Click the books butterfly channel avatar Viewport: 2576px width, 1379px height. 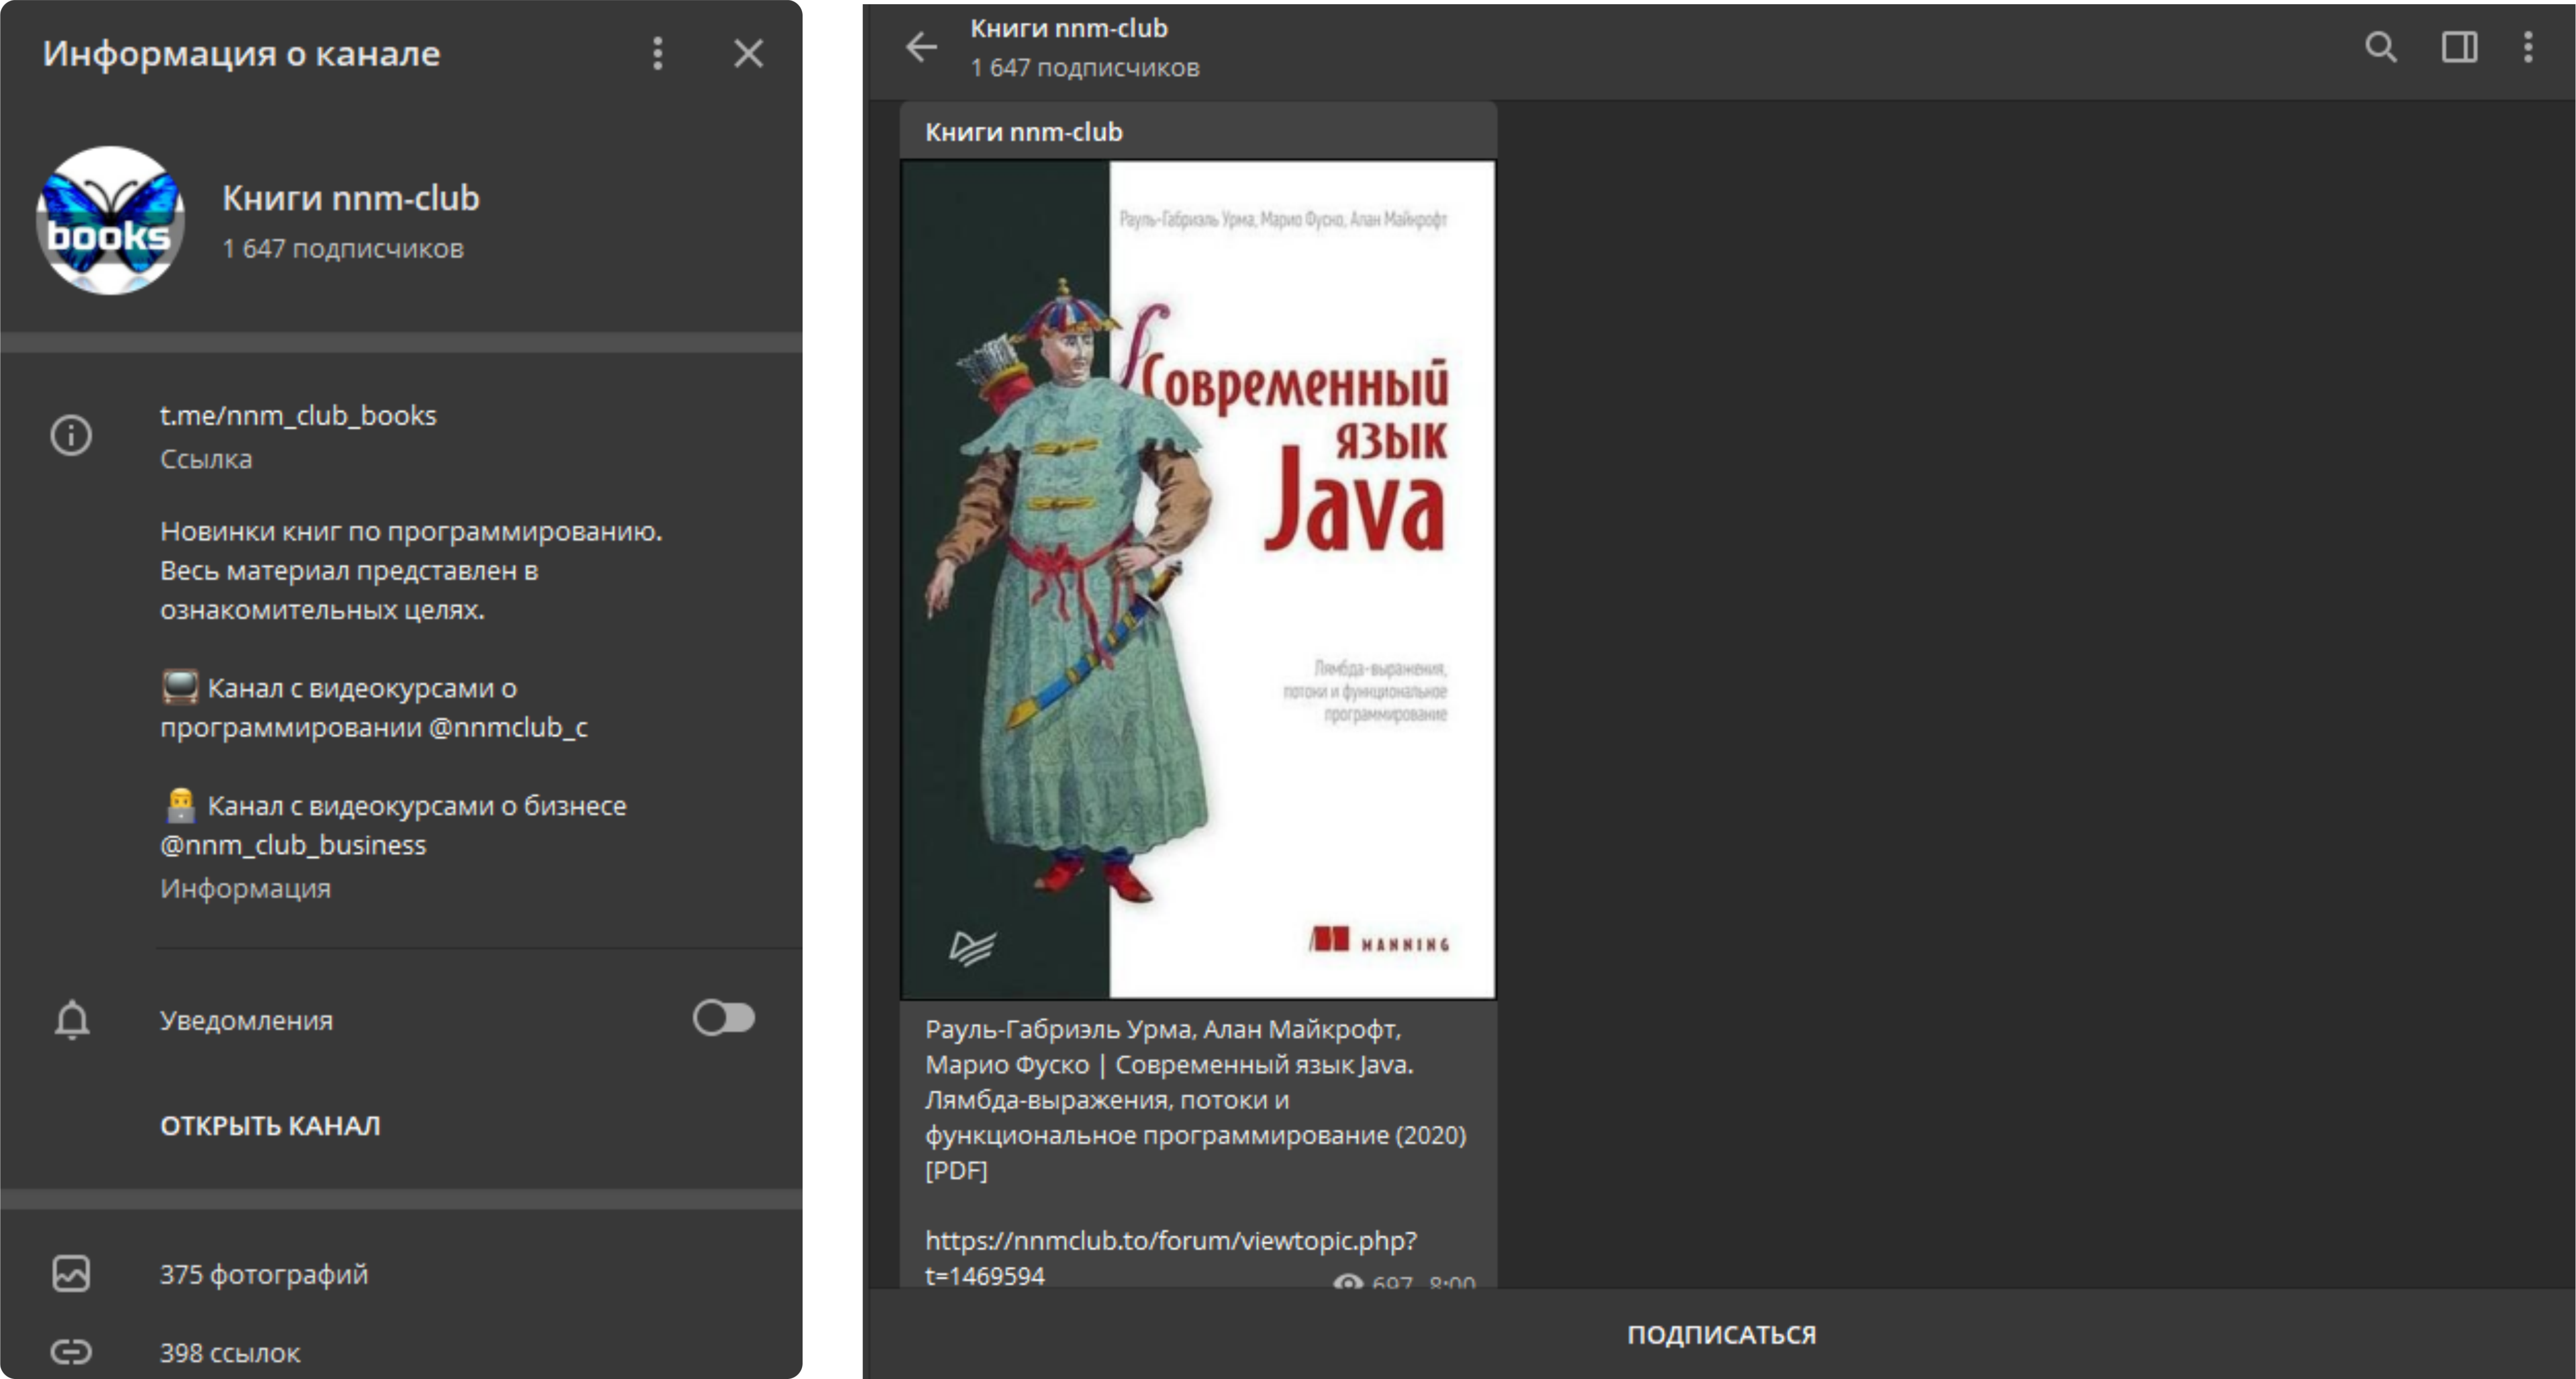tap(110, 220)
